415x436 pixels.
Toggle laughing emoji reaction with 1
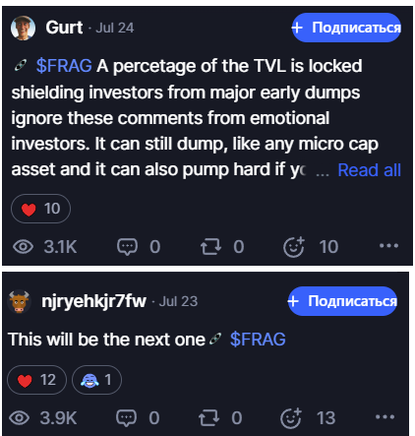pos(96,380)
